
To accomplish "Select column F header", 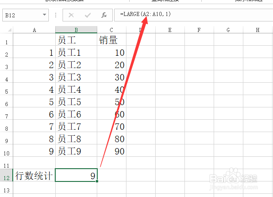I will [199, 30].
